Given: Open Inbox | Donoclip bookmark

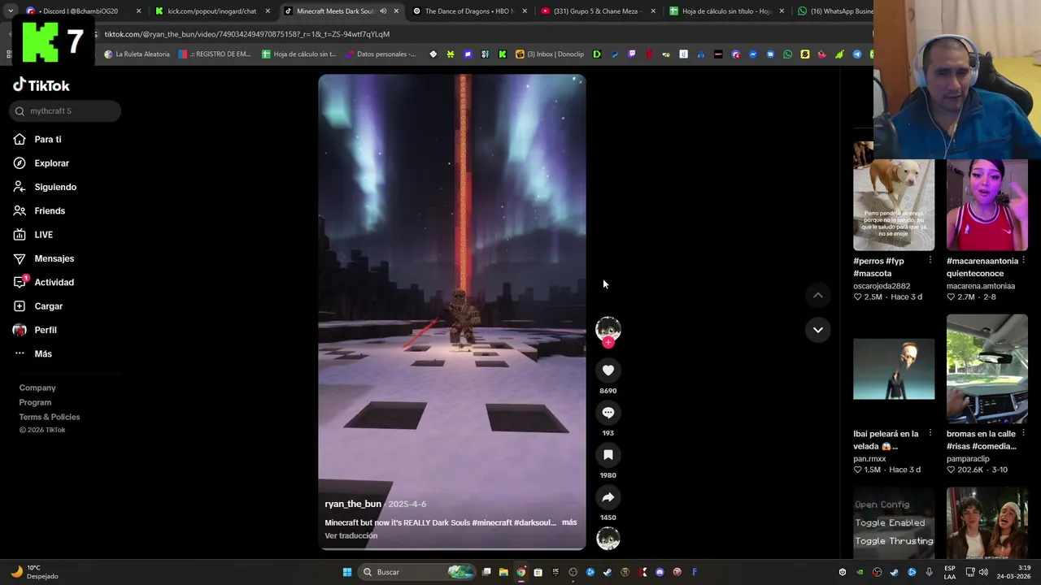Looking at the screenshot, I should 550,54.
